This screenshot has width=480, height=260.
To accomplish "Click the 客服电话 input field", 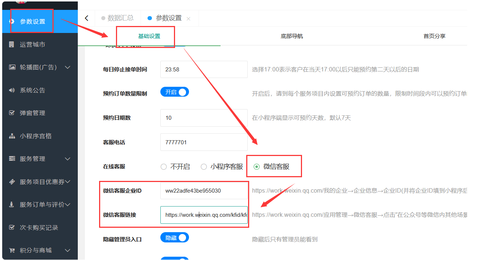I will coord(204,142).
